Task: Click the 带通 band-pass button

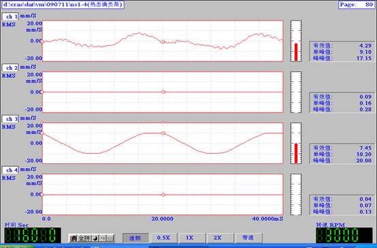Action: click(x=248, y=238)
